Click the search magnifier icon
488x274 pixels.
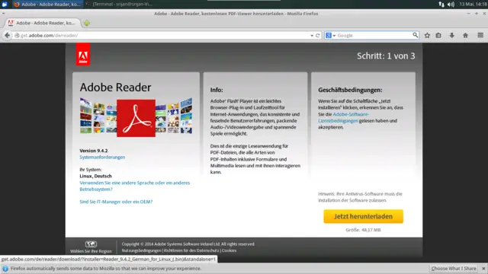coord(415,35)
